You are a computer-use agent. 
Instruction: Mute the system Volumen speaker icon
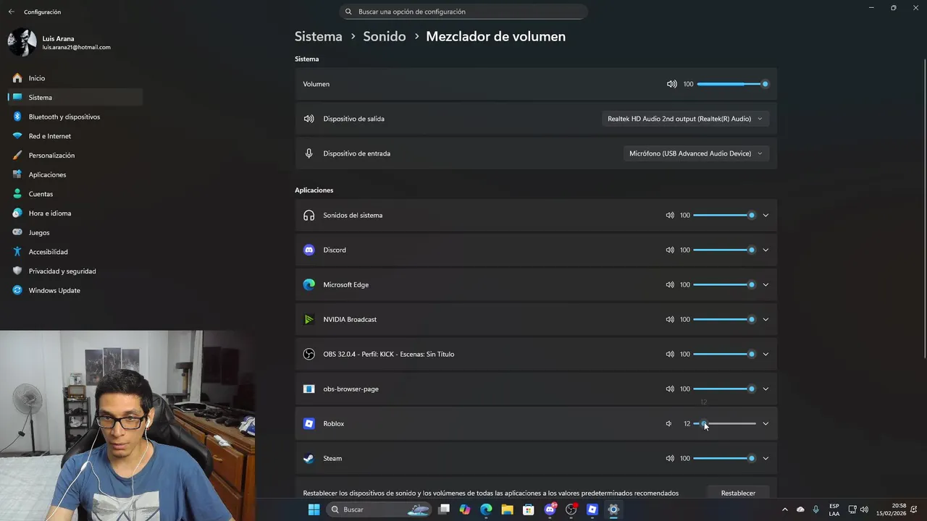coord(671,84)
